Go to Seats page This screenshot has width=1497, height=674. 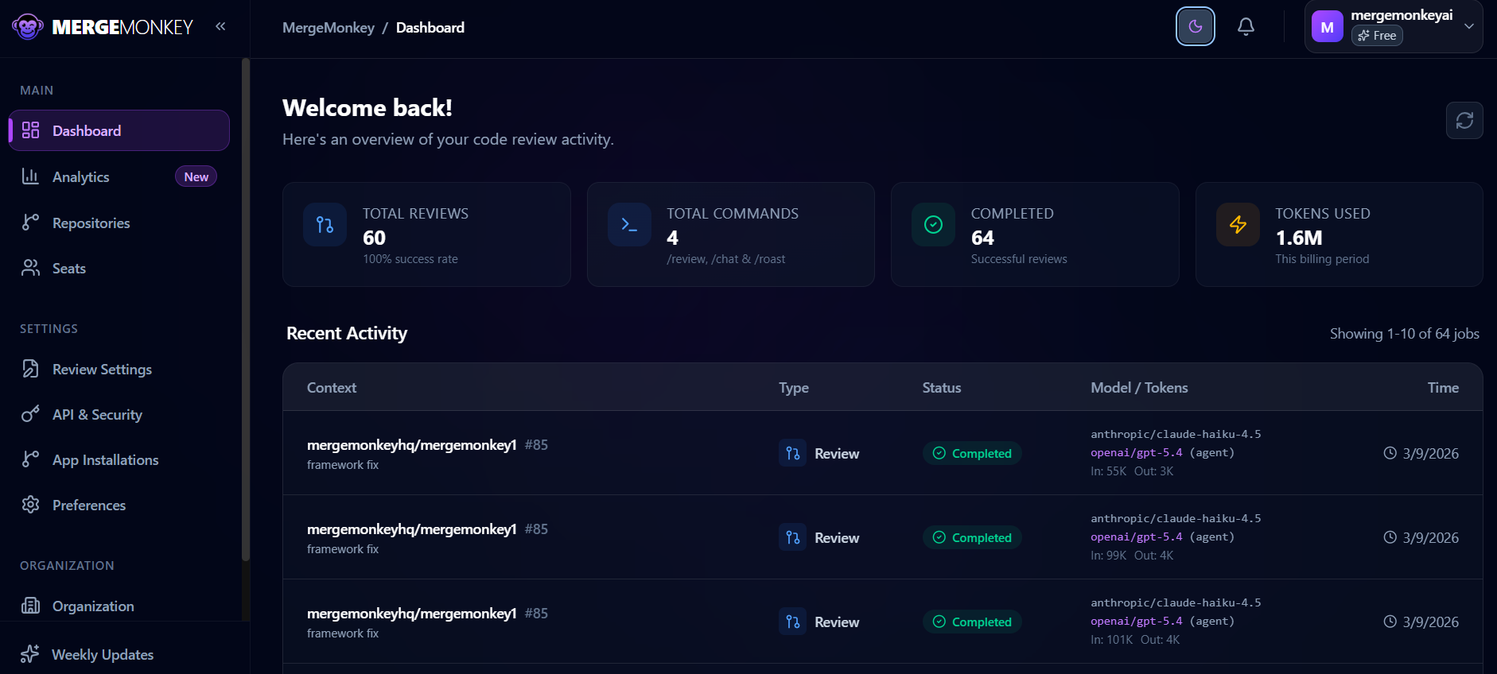tap(119, 269)
